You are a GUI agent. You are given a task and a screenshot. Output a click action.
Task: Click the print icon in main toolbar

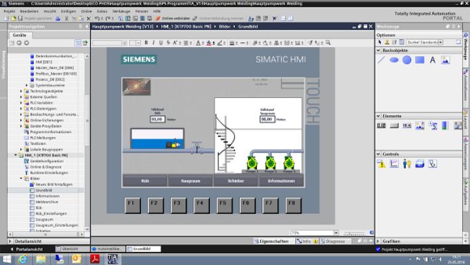pyautogui.click(x=58, y=19)
